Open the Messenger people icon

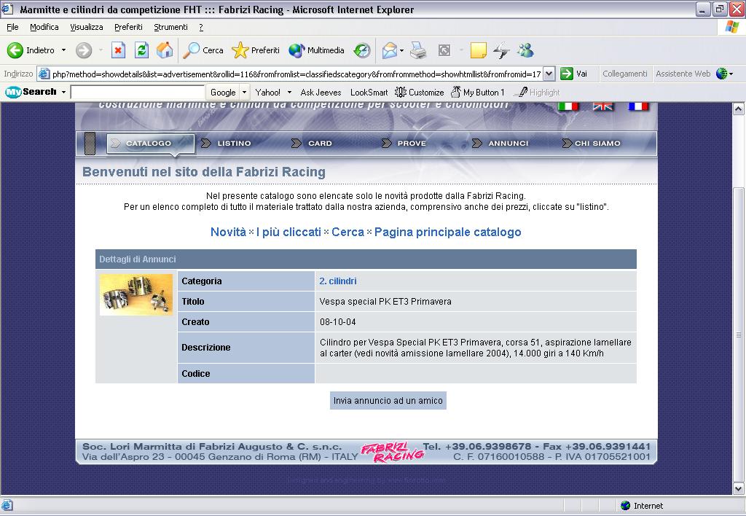coord(525,50)
